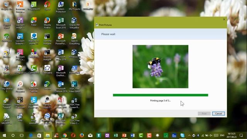Select the PowerShell desktop shortcut
The width and height of the screenshot is (247, 139).
click(x=74, y=69)
